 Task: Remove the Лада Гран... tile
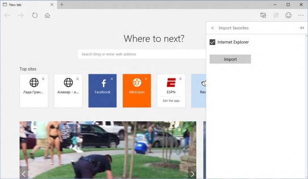point(43,79)
